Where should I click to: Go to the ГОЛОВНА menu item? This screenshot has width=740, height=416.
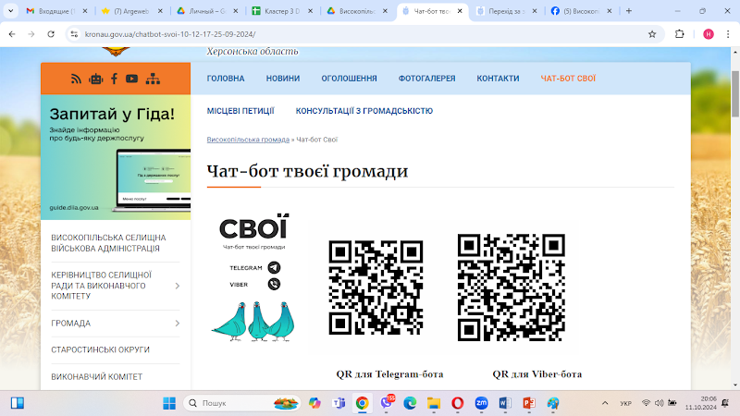[x=226, y=79]
